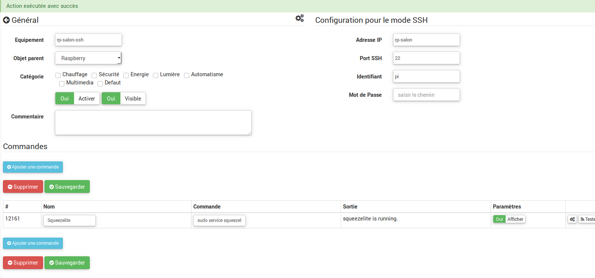Toggle the Activer Oui switch
The image size is (595, 278).
point(65,99)
